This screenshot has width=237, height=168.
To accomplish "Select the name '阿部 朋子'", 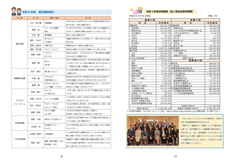I will (36, 143).
